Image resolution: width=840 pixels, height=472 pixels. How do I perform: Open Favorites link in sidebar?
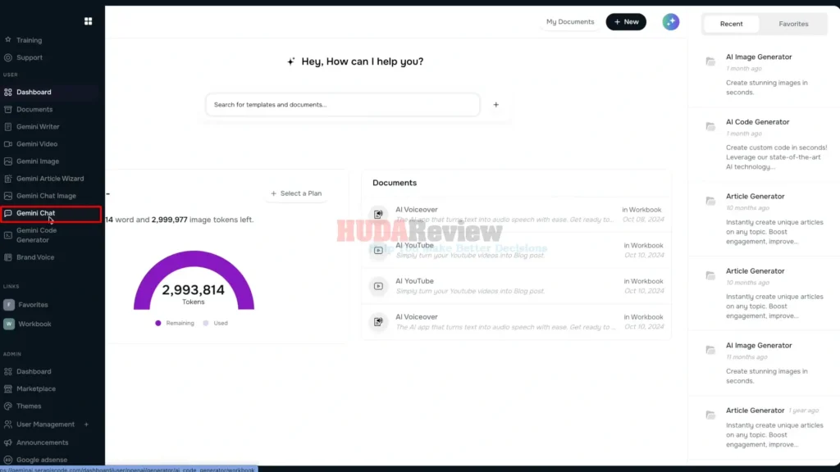33,305
